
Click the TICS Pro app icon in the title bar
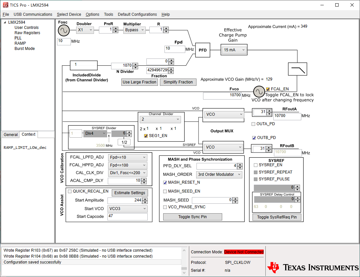(6, 5)
